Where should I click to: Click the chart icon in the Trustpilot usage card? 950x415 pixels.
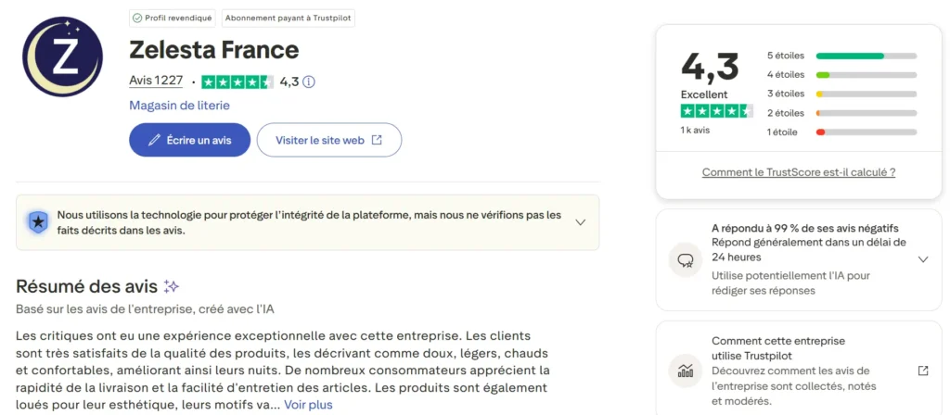[x=686, y=371]
